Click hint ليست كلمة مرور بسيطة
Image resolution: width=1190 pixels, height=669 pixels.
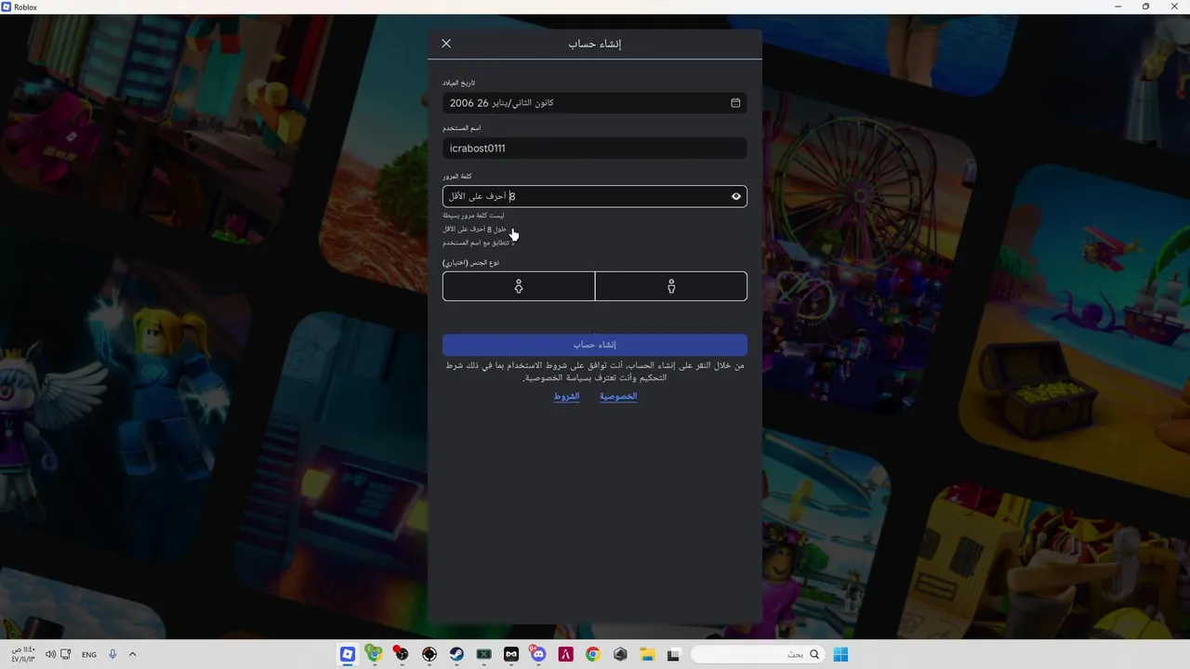pos(473,216)
